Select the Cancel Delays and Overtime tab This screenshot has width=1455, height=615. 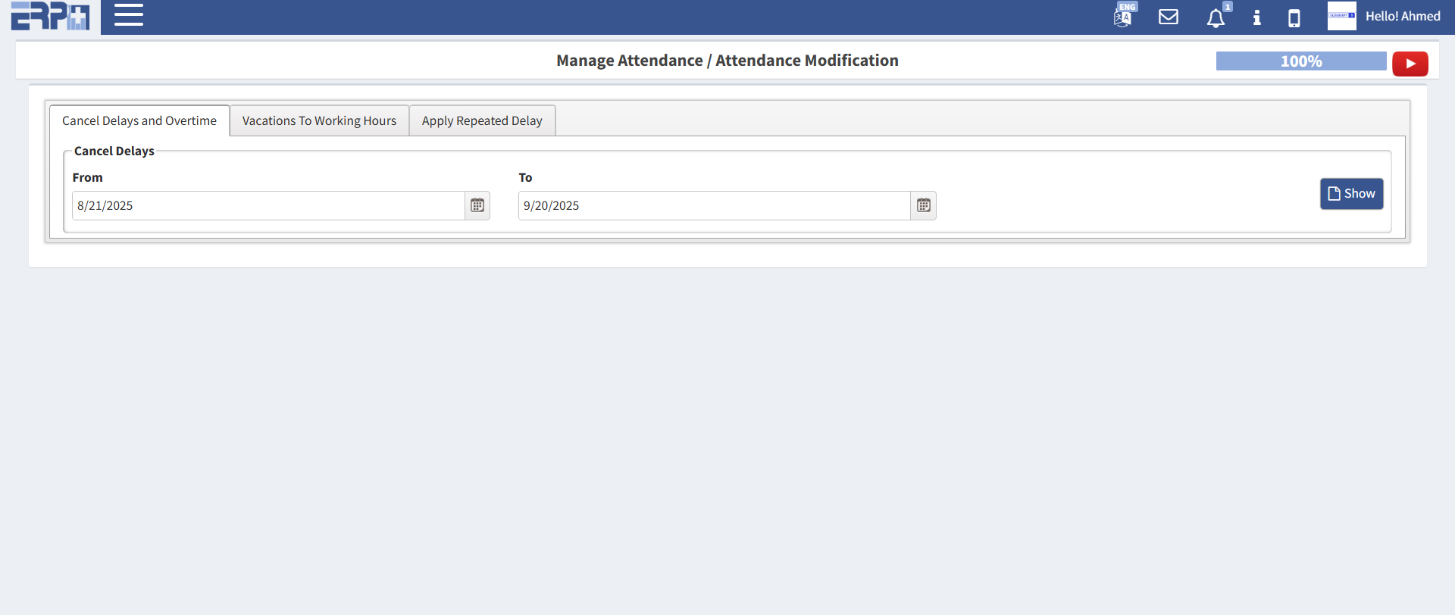[139, 121]
